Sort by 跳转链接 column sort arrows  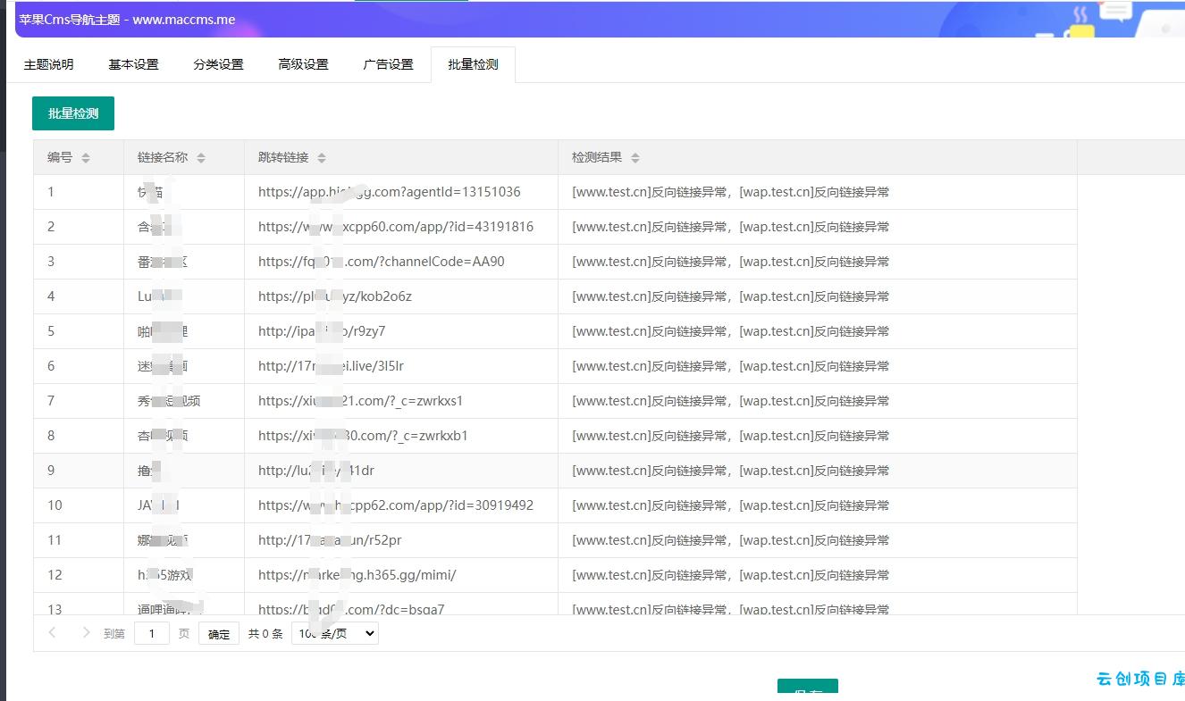(322, 158)
